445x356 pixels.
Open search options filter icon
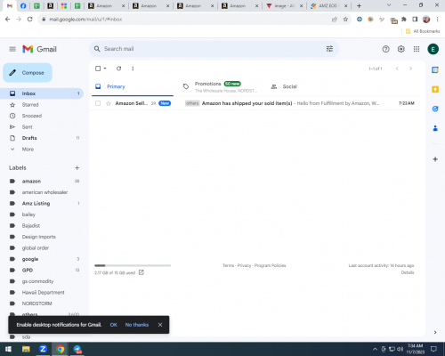pyautogui.click(x=329, y=49)
